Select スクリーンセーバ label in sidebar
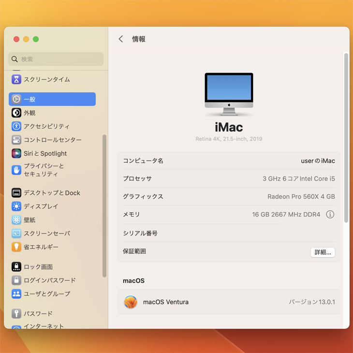This screenshot has height=353, width=353. coord(47,234)
